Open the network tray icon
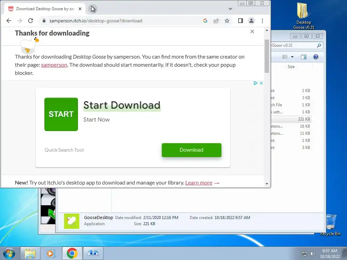 (x=305, y=254)
